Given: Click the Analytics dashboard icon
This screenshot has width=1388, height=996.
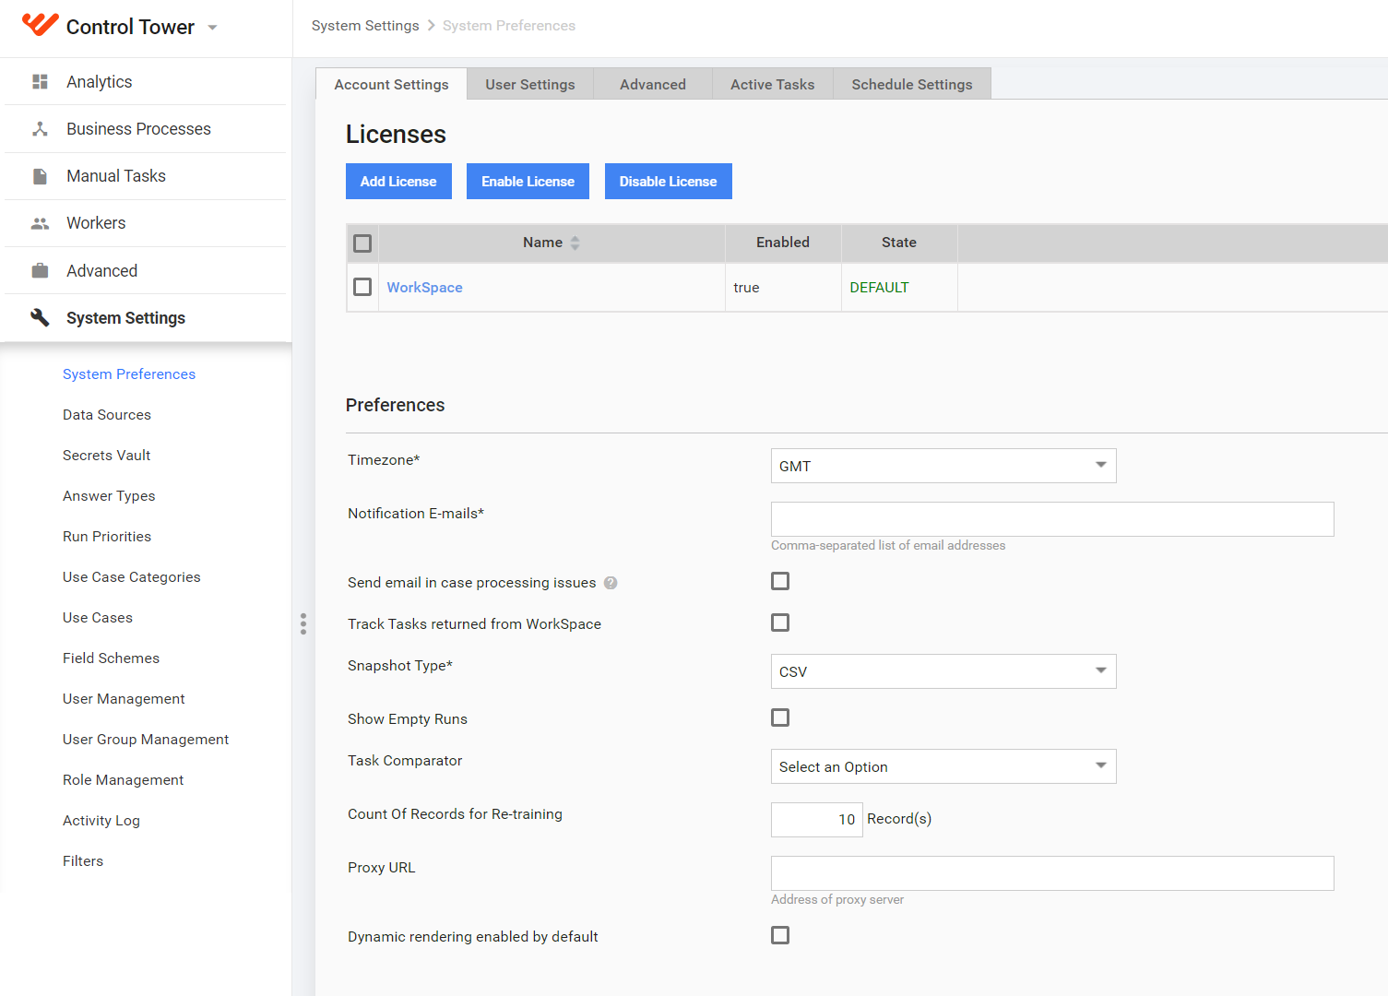Looking at the screenshot, I should (x=40, y=82).
